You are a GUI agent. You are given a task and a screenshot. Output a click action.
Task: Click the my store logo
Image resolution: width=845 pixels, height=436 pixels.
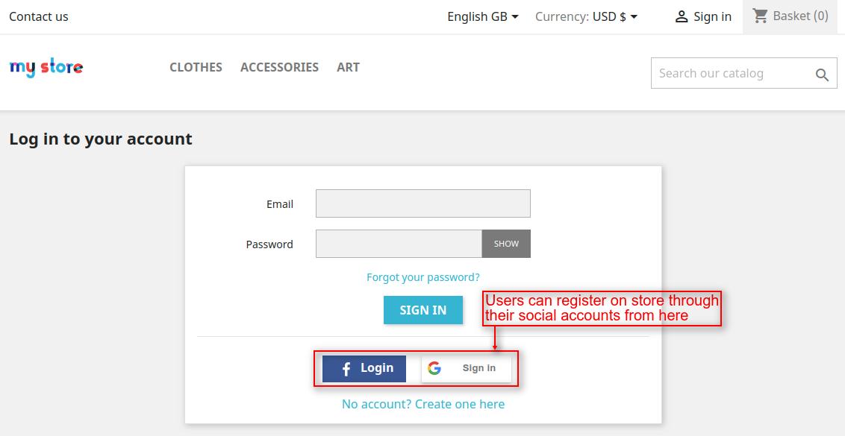46,67
